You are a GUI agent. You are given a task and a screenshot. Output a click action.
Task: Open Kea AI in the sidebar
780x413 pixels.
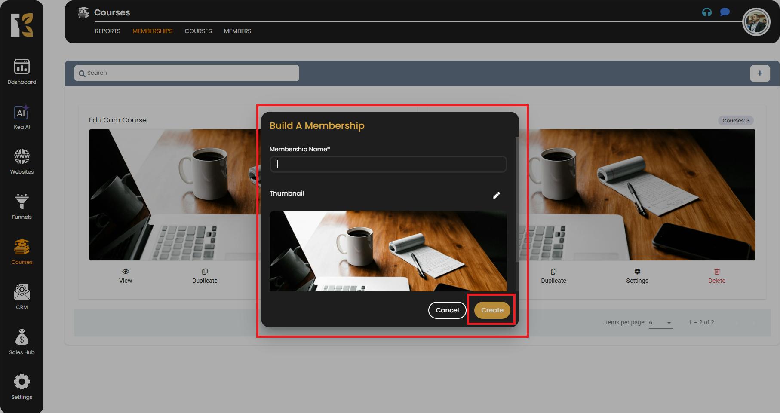tap(21, 117)
